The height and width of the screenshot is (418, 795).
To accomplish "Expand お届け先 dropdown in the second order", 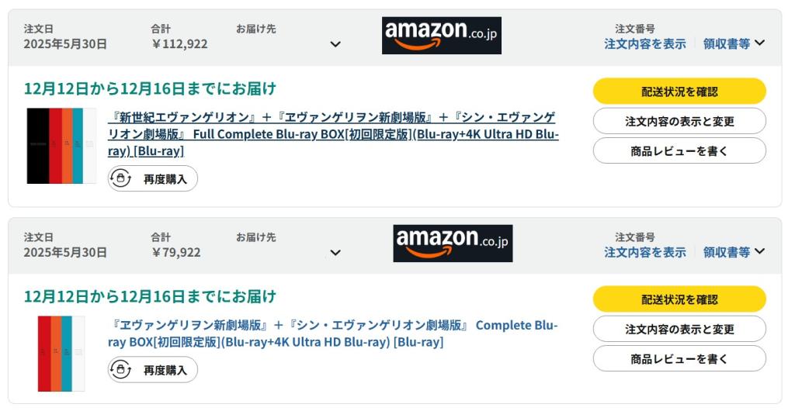I will pos(335,252).
